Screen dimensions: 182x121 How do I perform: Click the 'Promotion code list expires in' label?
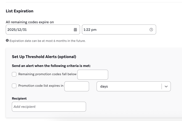point(41,86)
